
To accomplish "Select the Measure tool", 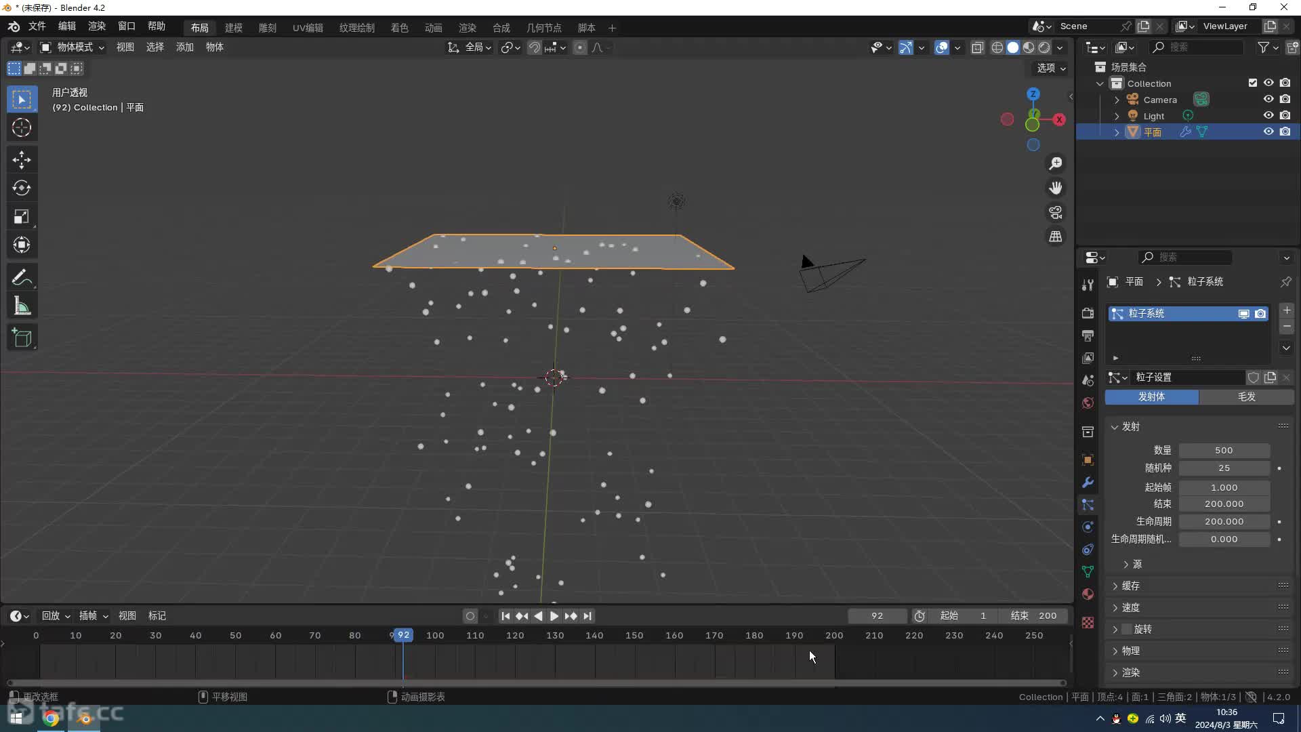I will point(22,306).
